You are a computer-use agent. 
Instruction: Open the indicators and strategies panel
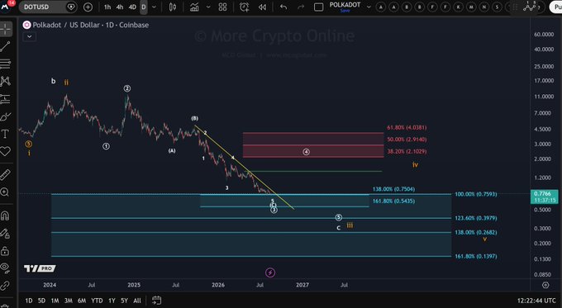pos(194,7)
